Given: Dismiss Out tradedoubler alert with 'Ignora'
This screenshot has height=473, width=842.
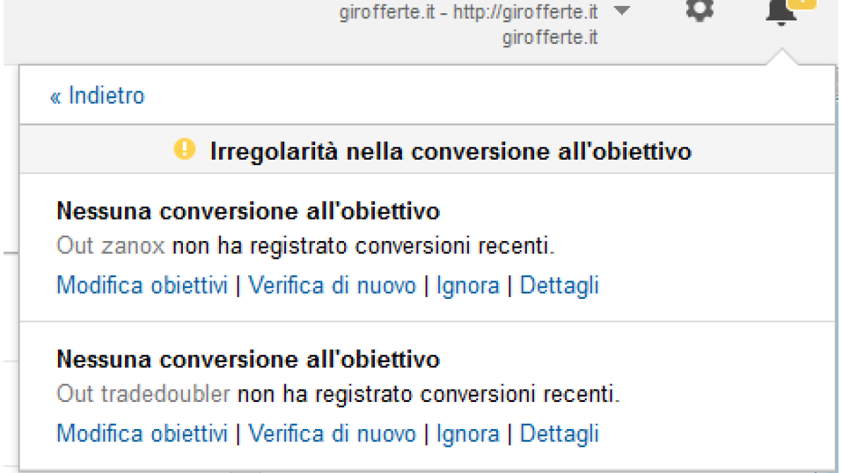Looking at the screenshot, I should pyautogui.click(x=468, y=434).
